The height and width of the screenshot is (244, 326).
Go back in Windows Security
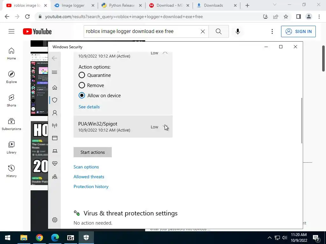(x=54, y=58)
